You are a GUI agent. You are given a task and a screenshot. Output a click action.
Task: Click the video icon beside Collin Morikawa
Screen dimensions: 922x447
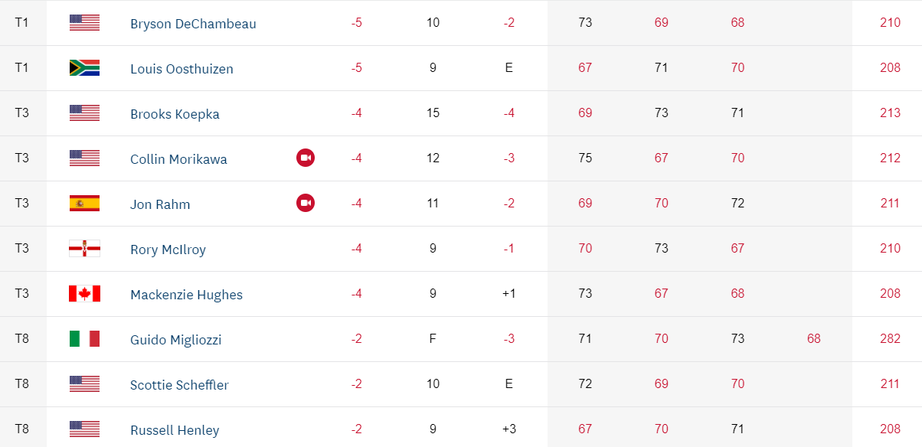click(306, 158)
